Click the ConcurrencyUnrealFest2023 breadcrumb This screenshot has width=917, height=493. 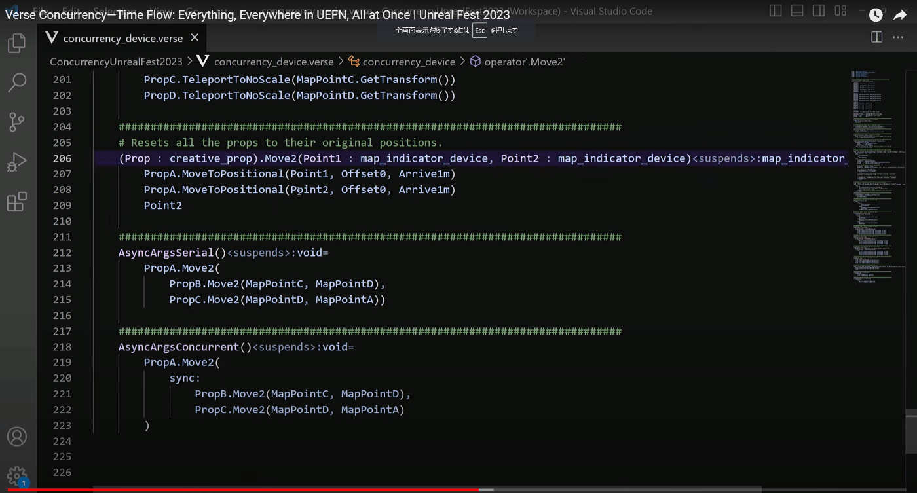pos(117,62)
